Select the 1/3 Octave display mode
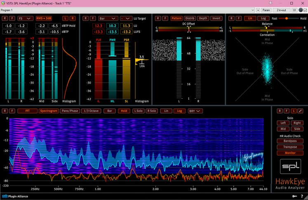308x200 pixels. [91, 111]
